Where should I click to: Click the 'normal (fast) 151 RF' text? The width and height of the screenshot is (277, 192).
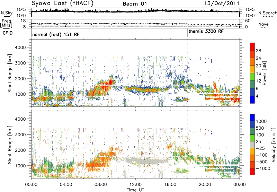56,34
